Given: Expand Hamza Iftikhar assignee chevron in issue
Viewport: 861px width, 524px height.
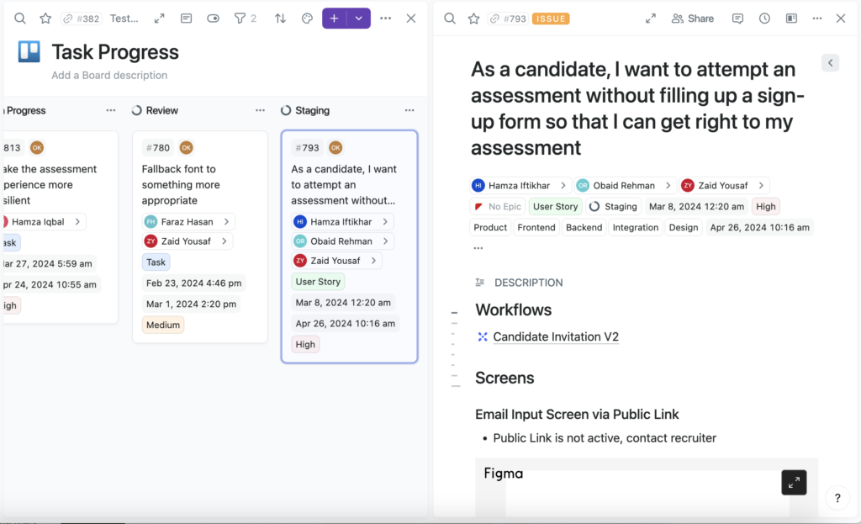Looking at the screenshot, I should pos(563,185).
